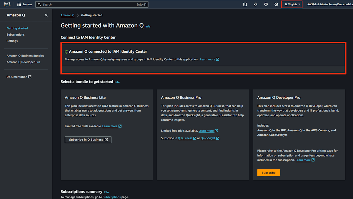353x199 pixels.
Task: Click external icon after Q Business link
Action: pyautogui.click(x=194, y=138)
